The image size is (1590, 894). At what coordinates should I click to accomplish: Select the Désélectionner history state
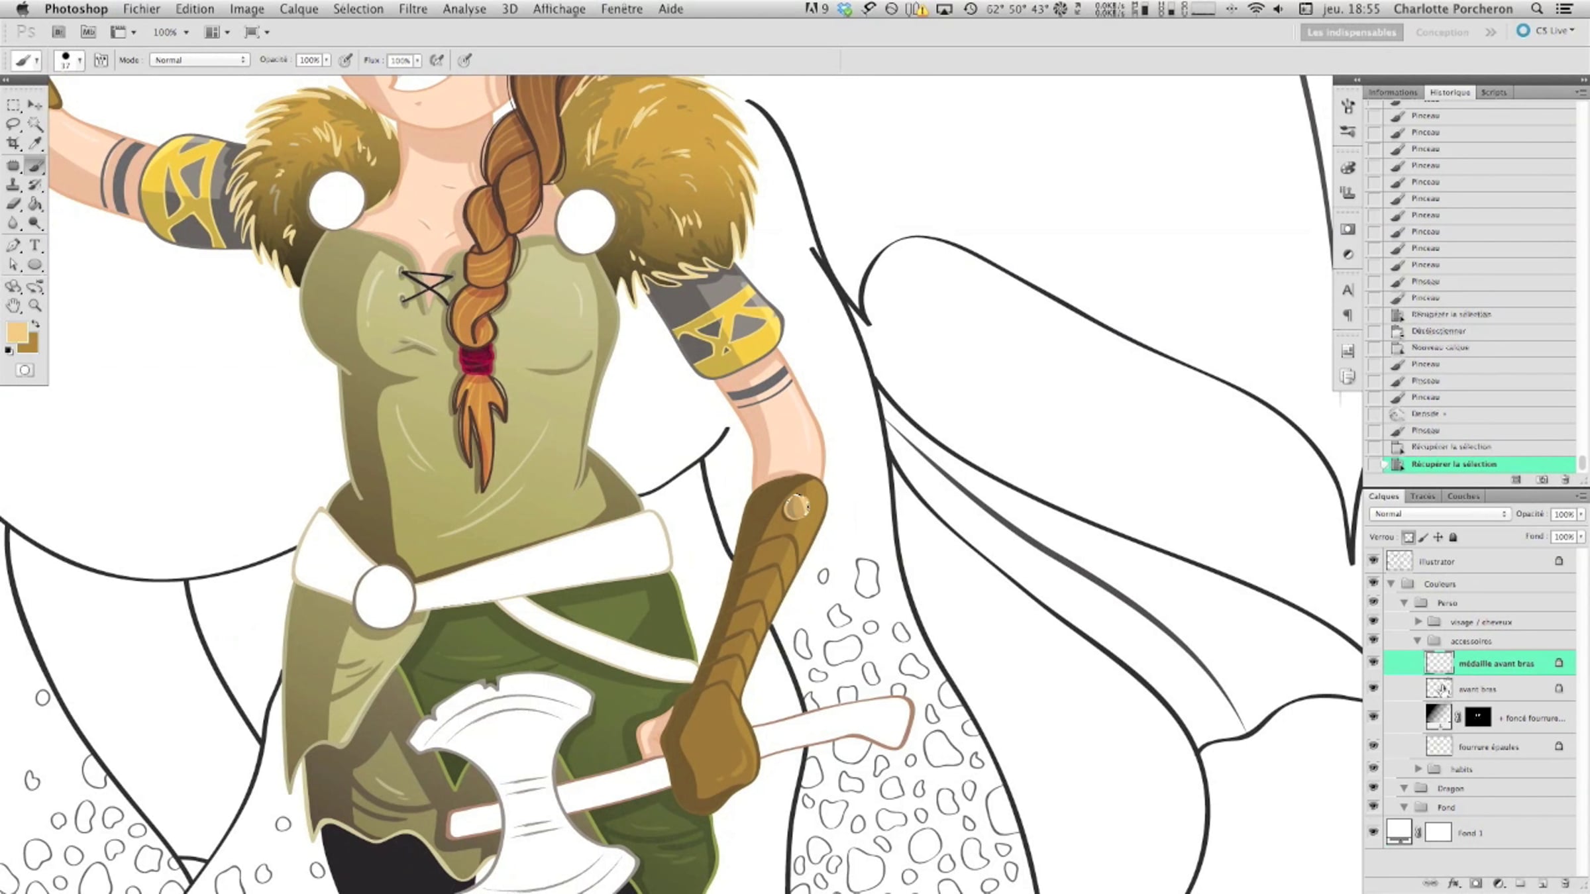coord(1438,331)
